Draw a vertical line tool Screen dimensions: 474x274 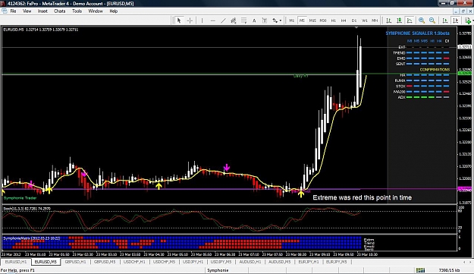[202, 20]
